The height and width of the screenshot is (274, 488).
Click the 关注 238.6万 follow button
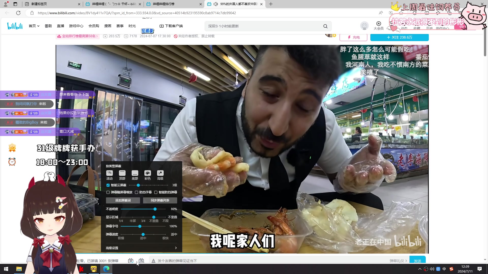[400, 37]
